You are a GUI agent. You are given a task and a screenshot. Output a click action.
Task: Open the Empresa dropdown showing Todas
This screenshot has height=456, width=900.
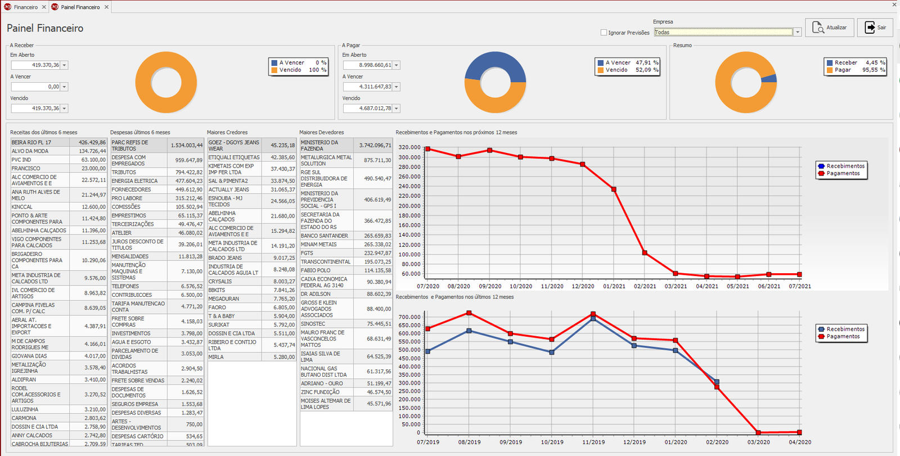[797, 33]
